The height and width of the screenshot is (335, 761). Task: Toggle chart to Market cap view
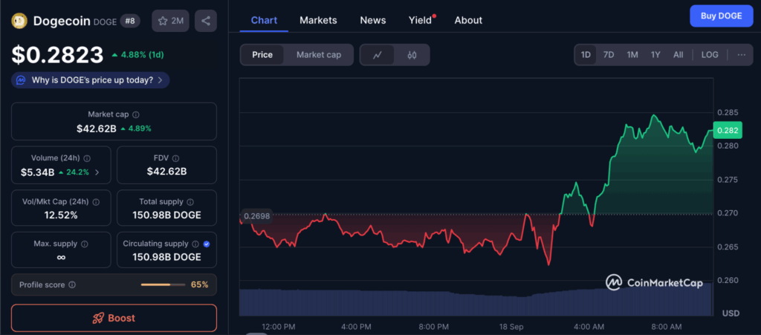tap(318, 55)
